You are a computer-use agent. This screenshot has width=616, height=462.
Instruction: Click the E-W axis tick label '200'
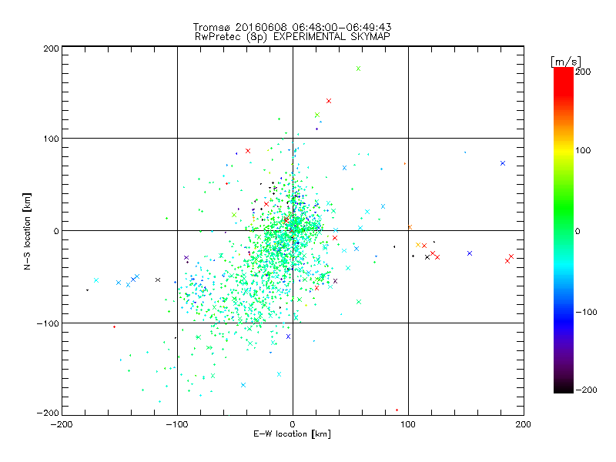click(x=524, y=424)
